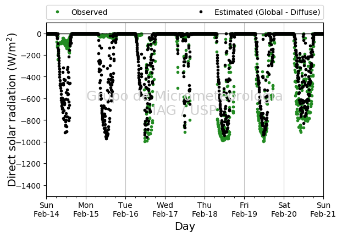Click the y-axis tick label 0
The width and height of the screenshot is (342, 237).
pos(39,34)
